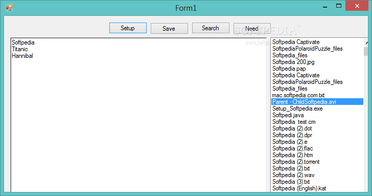Select the Softpedia.pap list entry
The image size is (372, 196).
click(x=317, y=69)
